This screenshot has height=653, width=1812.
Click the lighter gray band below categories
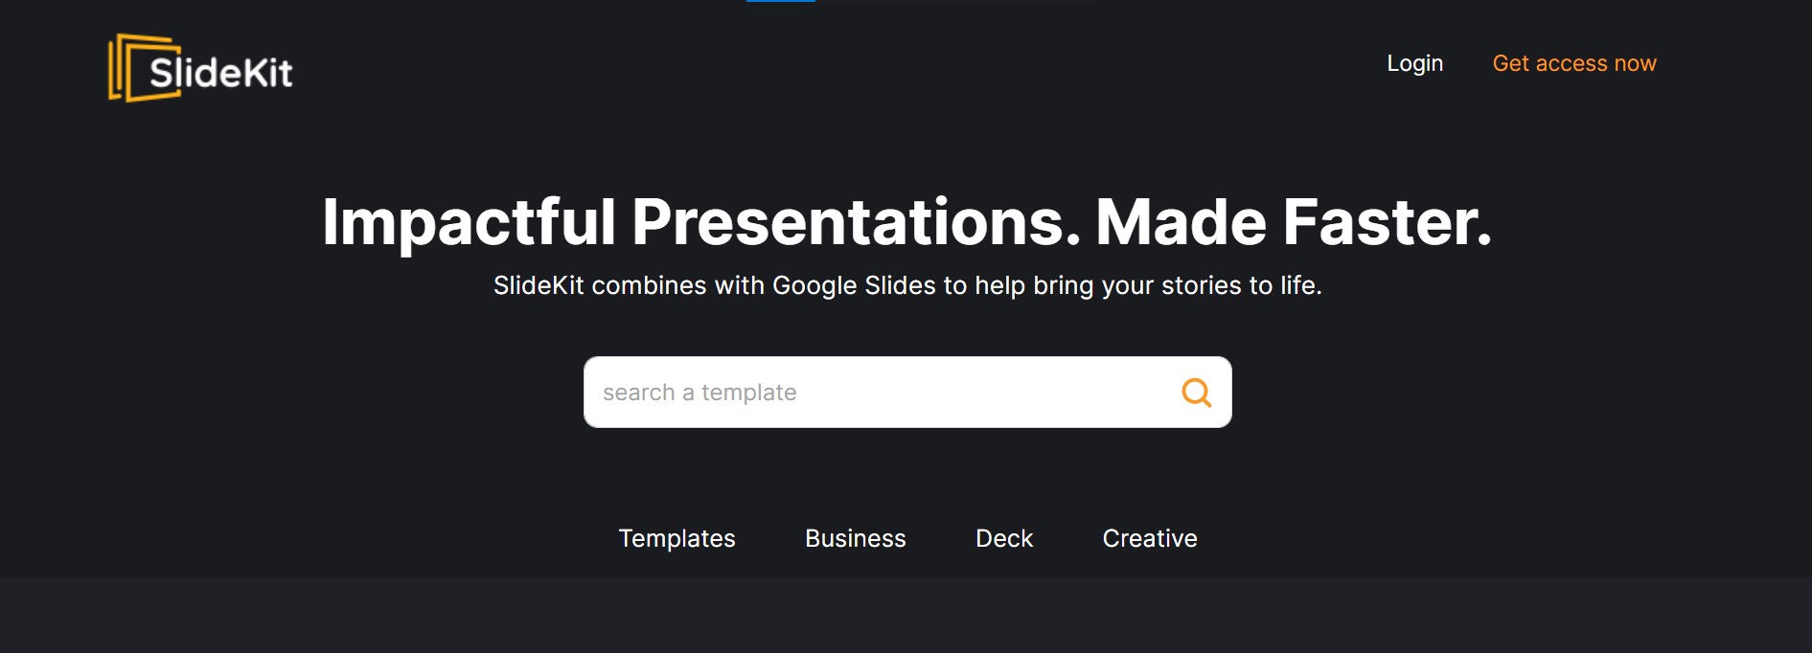[906, 615]
